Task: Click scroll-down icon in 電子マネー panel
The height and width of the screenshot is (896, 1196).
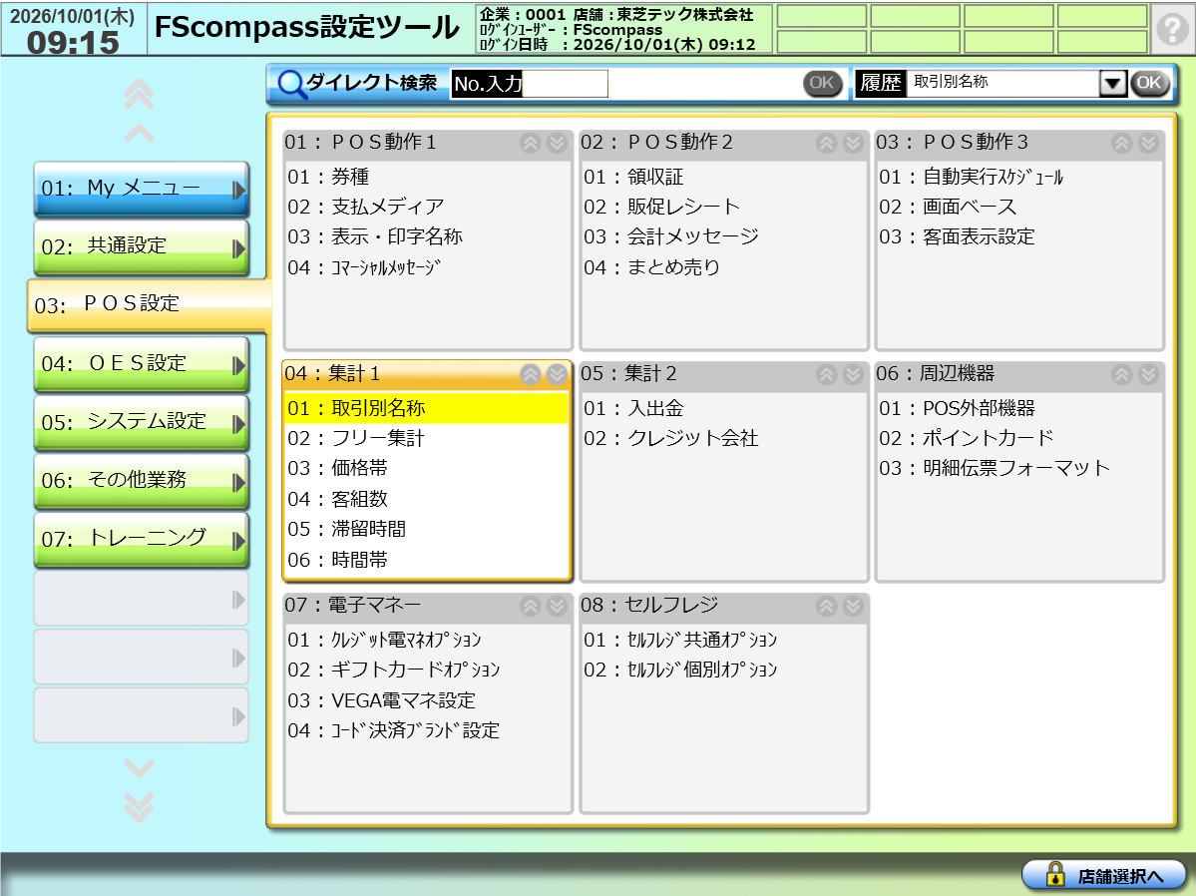Action: point(558,606)
